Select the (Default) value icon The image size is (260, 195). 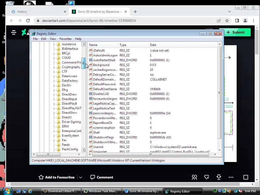[x=91, y=50]
